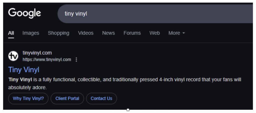This screenshot has width=256, height=113.
Task: Open the three-dot result options menu
Action: click(x=76, y=60)
